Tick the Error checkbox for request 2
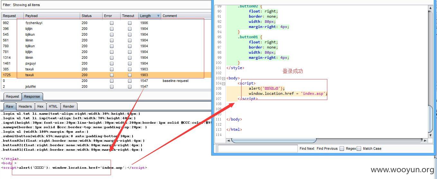Screen dimensions: 437x179 click(112, 87)
